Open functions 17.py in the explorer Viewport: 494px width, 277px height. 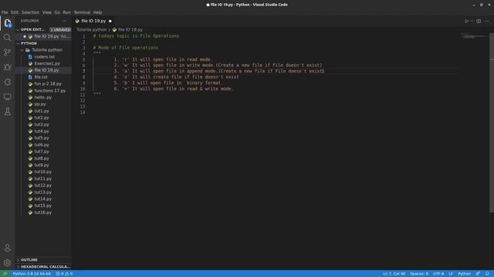(x=49, y=91)
